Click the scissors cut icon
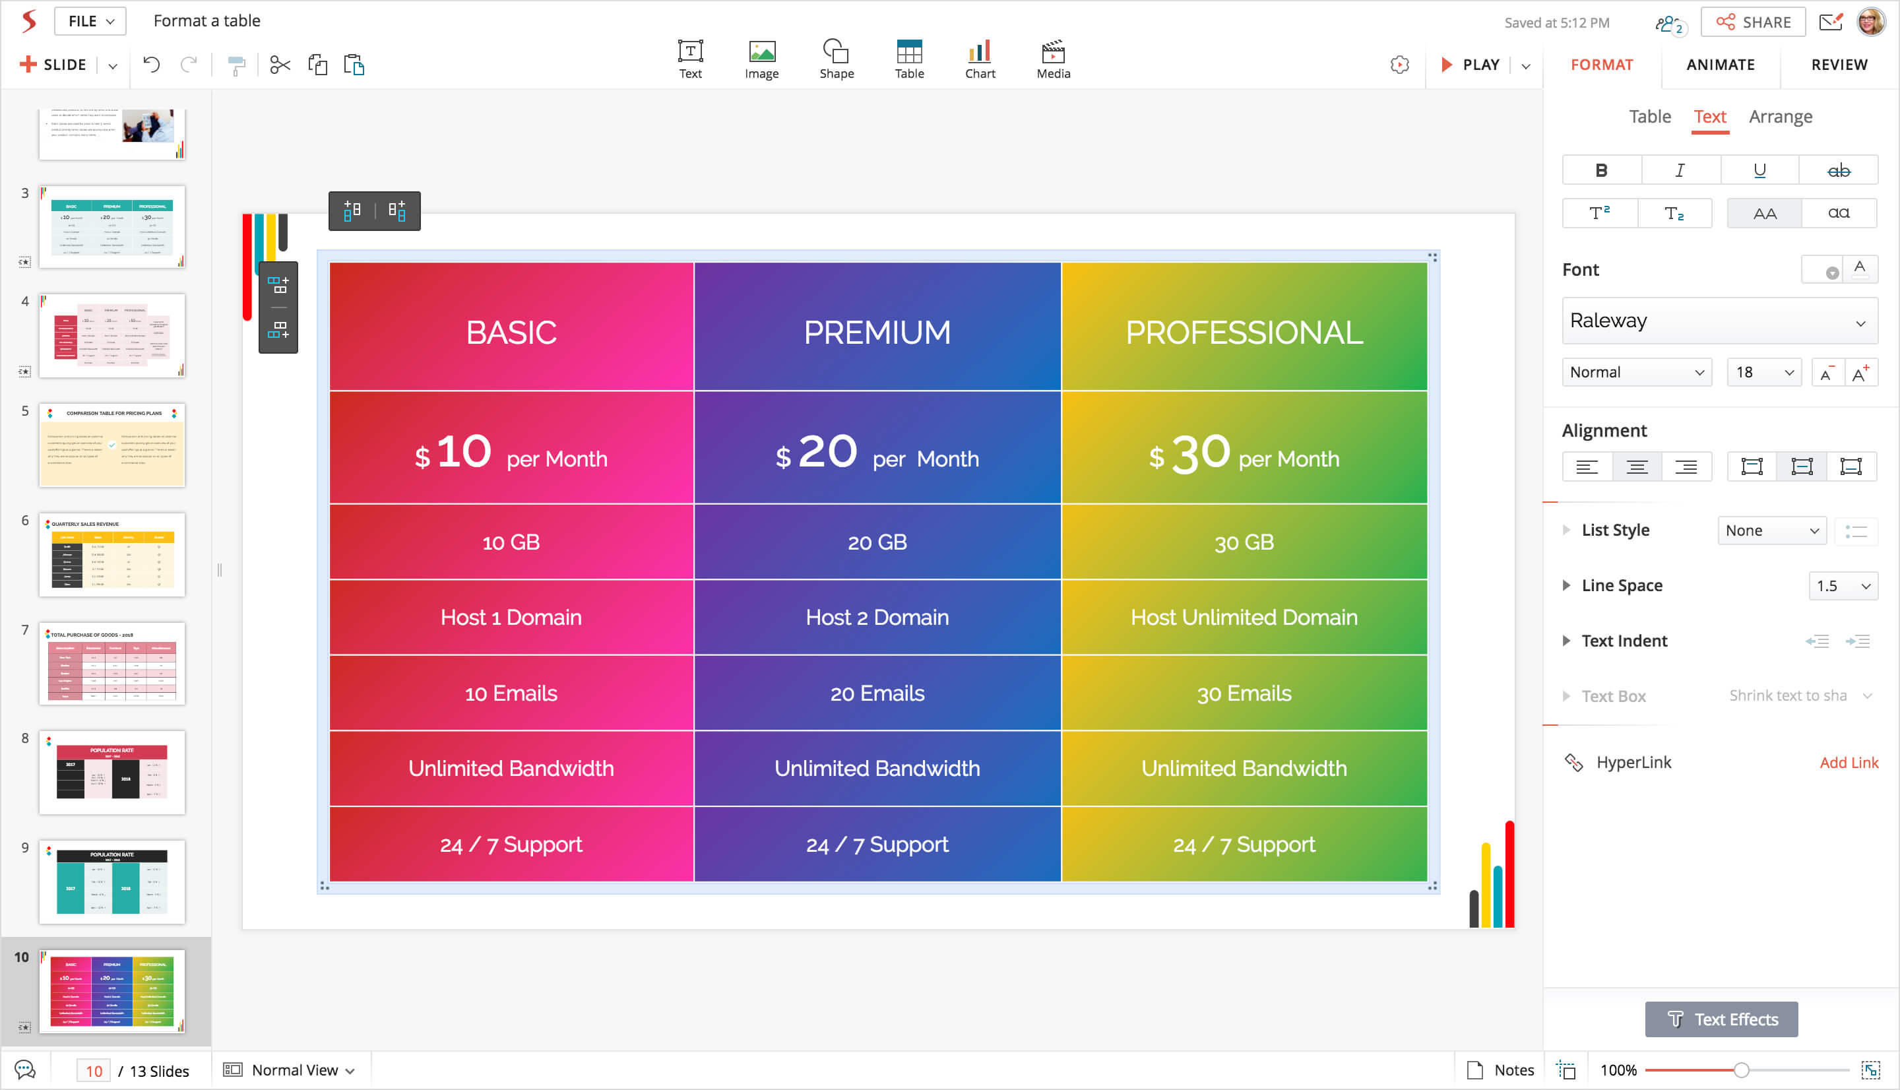Image resolution: width=1900 pixels, height=1090 pixels. pyautogui.click(x=280, y=65)
